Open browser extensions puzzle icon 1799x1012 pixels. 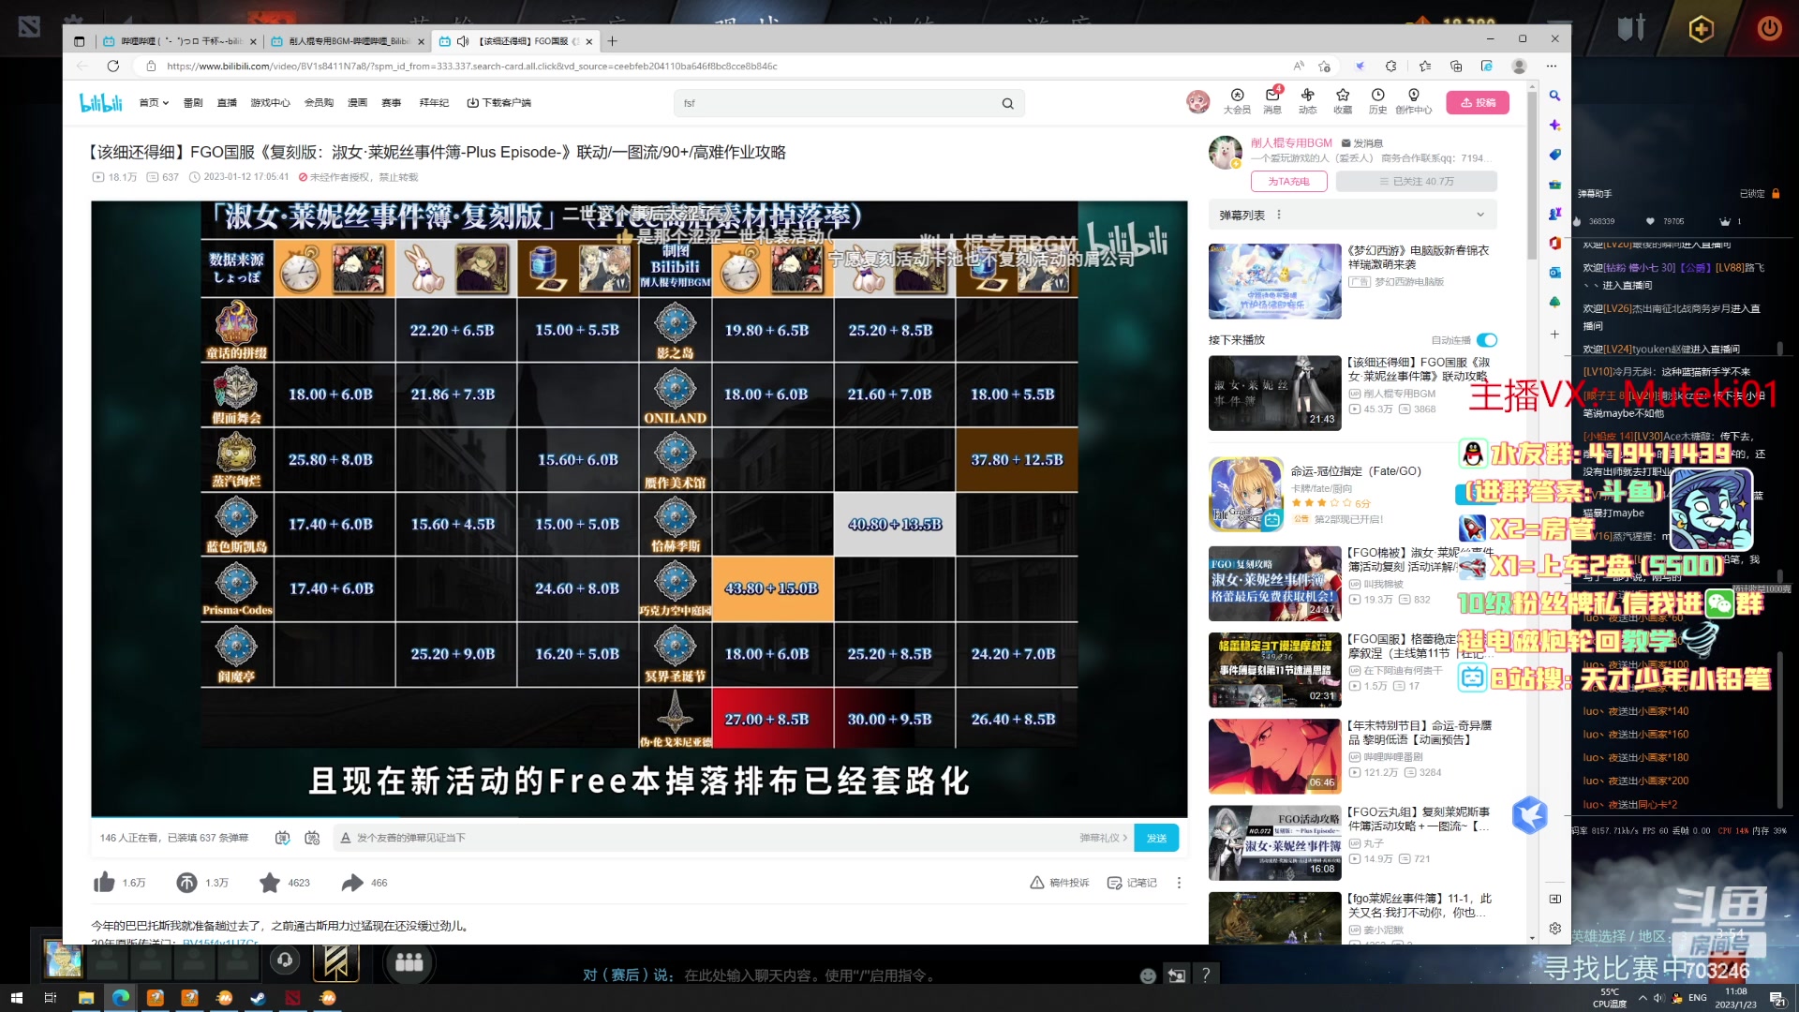click(x=1390, y=67)
